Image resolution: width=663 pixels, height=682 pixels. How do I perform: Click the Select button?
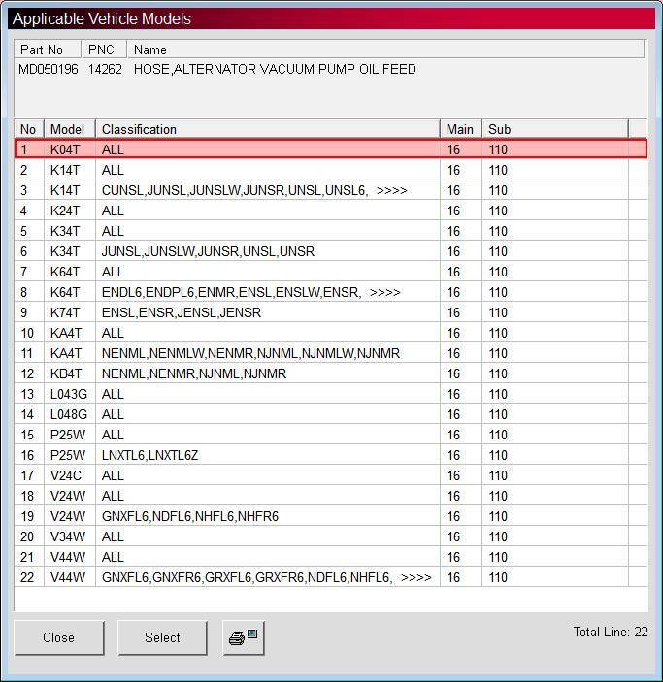point(162,637)
